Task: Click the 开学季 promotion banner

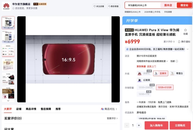Action: tap(157, 21)
